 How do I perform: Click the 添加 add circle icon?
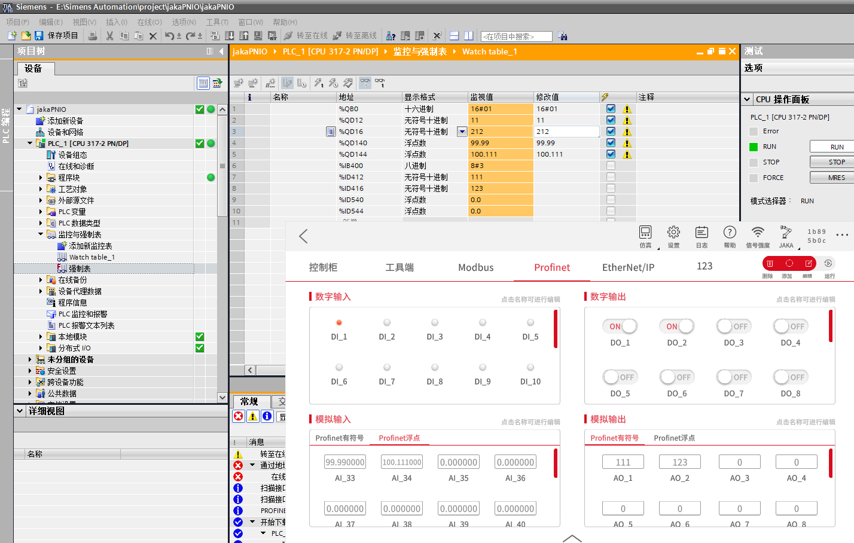[789, 264]
